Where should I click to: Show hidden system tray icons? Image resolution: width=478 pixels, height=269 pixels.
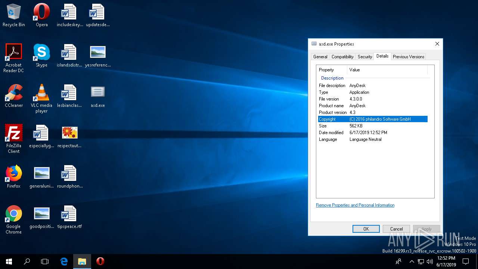(x=412, y=262)
